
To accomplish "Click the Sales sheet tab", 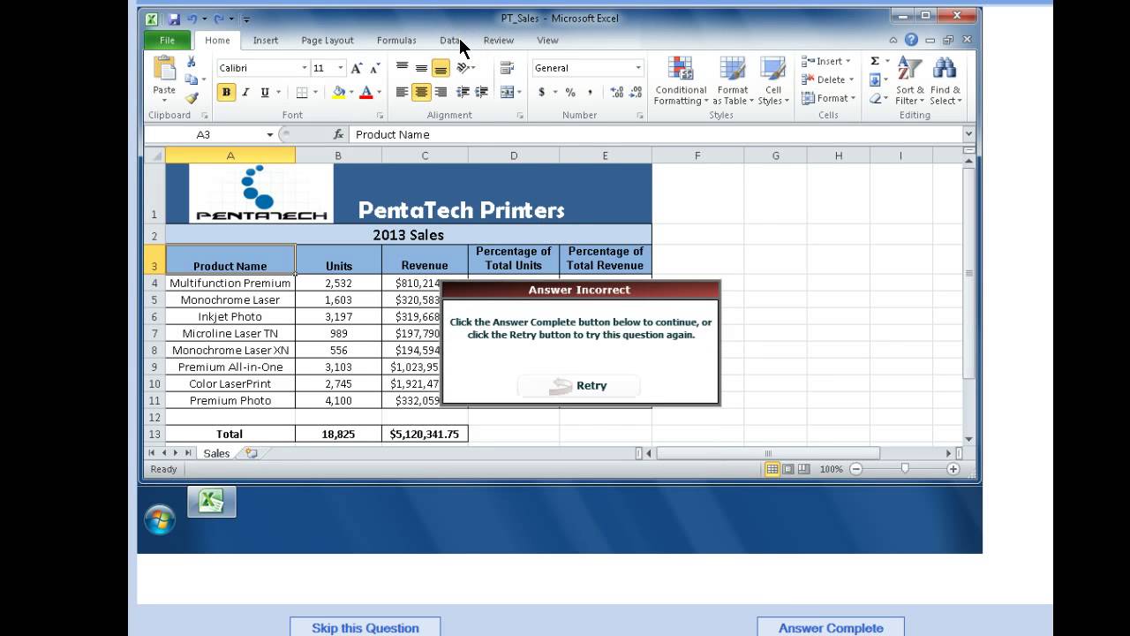I will [216, 453].
